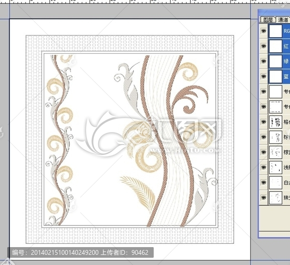Toggle eye of spot channel directly above 格
Viewport: 290px width, 265px height.
tap(263, 107)
